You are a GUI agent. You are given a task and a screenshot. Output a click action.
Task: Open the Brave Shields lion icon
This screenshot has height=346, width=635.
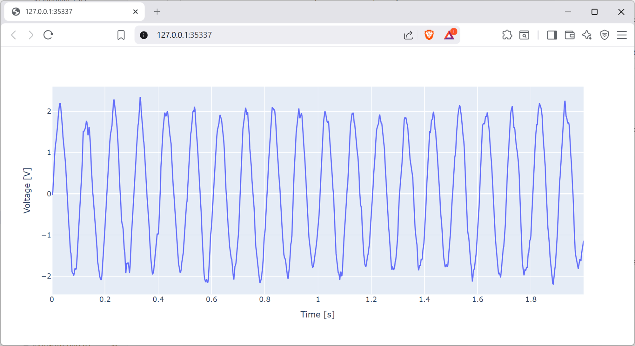click(x=429, y=35)
